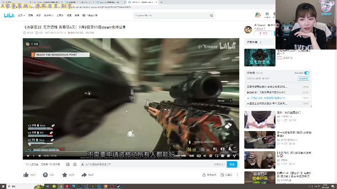Enable picture-in-picture mode in player

(x=217, y=156)
